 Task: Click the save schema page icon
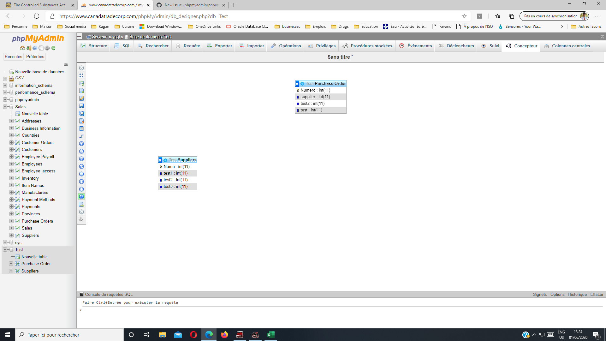click(81, 106)
